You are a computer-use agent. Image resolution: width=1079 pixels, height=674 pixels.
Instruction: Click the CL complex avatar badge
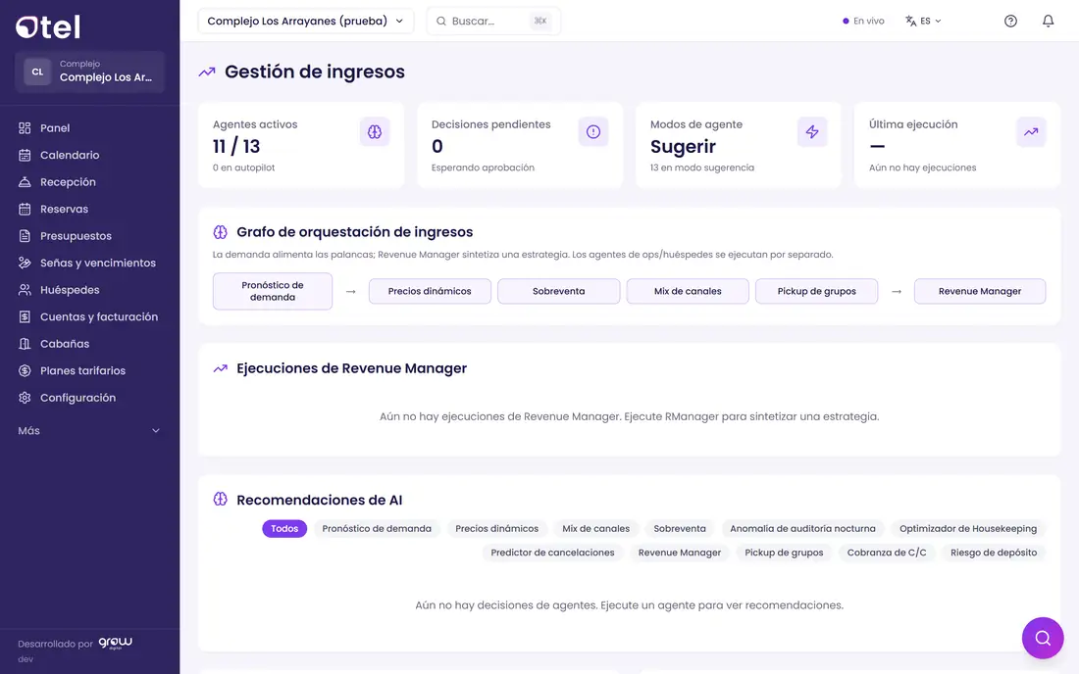click(37, 72)
